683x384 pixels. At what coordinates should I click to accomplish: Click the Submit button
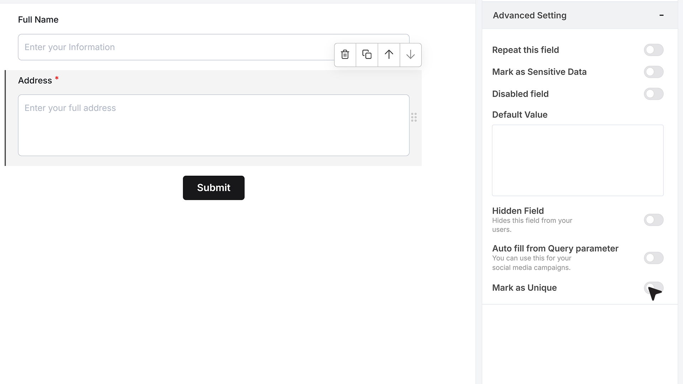click(213, 188)
